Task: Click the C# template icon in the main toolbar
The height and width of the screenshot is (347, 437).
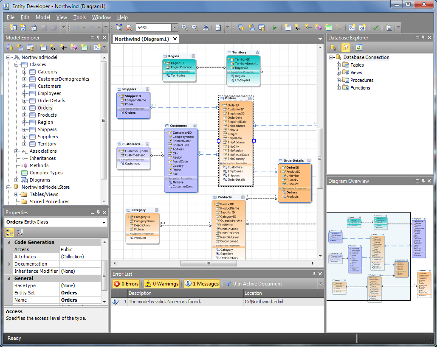Action: click(x=362, y=28)
